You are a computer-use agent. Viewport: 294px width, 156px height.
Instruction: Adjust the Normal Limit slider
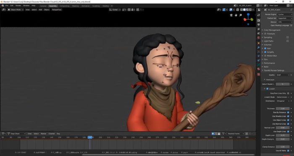283,128
